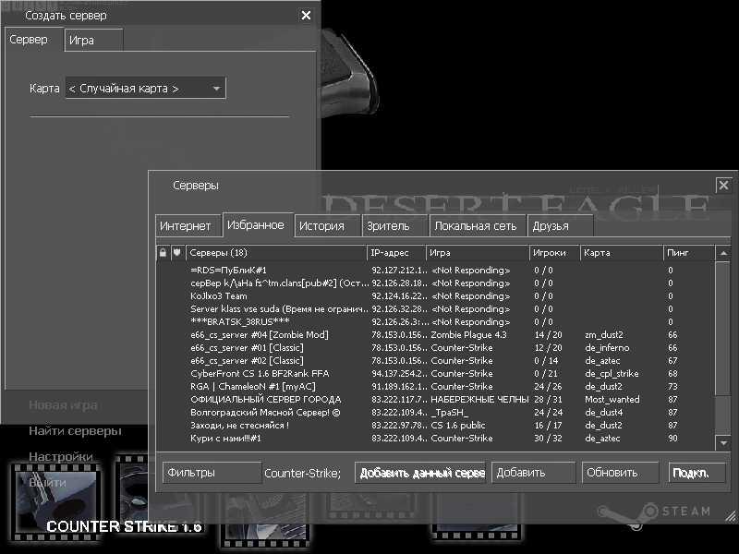Click the Обновить refresh button
Screen dimensions: 739x554
tap(620, 473)
